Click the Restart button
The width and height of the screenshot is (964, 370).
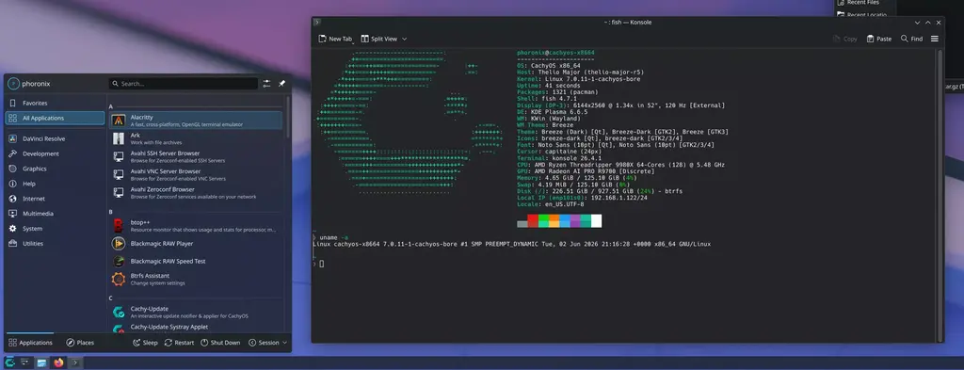click(x=179, y=343)
